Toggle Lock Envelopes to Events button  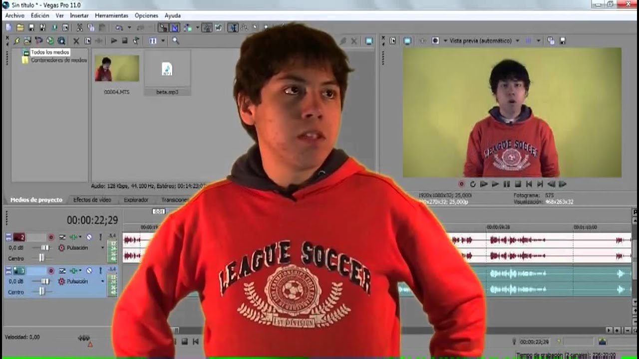pyautogui.click(x=207, y=28)
